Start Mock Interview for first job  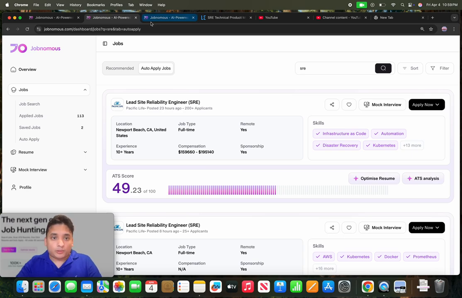(x=382, y=104)
